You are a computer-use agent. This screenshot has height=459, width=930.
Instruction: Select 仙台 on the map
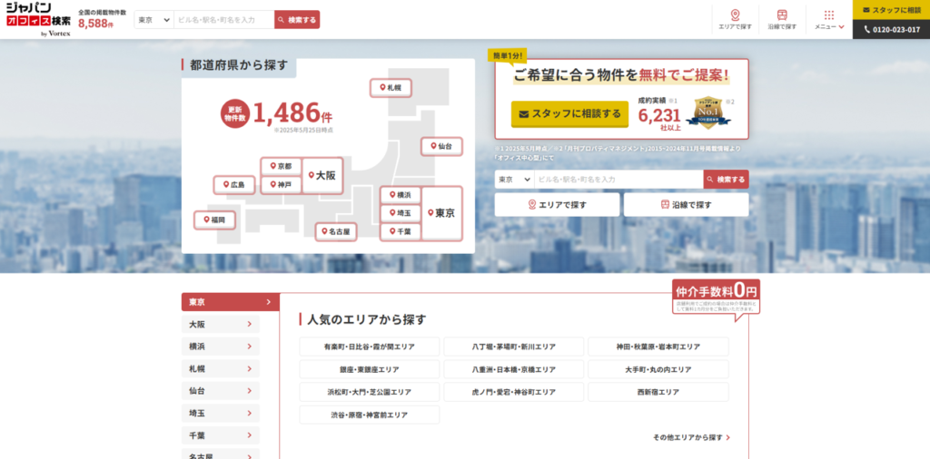(x=442, y=146)
